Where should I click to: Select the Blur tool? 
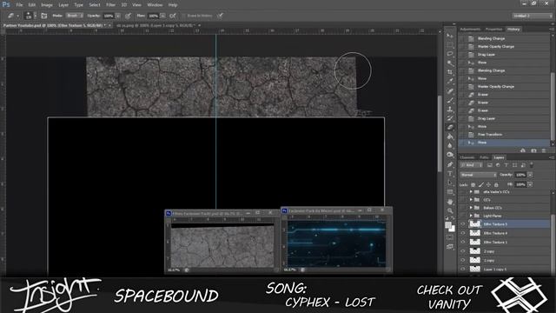450,145
